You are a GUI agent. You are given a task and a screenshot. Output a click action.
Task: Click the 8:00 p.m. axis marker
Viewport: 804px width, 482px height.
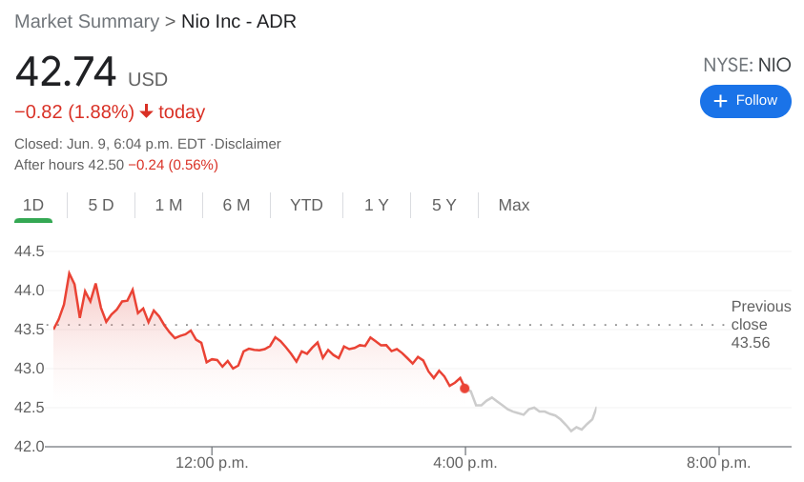click(718, 463)
